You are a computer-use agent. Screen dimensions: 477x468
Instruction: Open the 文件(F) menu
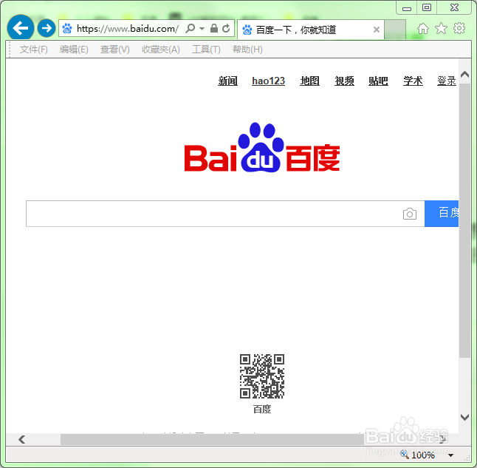(34, 50)
